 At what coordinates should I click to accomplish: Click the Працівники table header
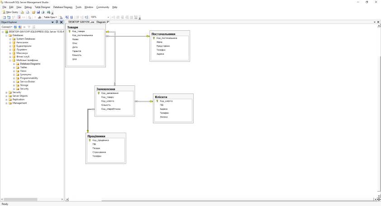point(97,136)
